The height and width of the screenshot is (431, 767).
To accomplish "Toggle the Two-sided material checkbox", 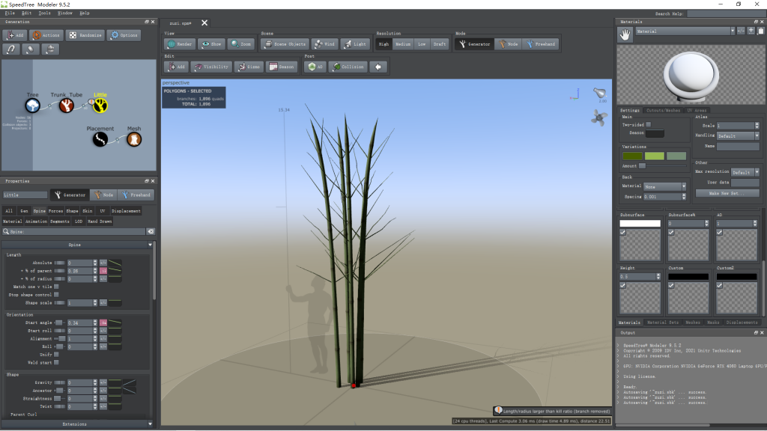I will pyautogui.click(x=649, y=125).
